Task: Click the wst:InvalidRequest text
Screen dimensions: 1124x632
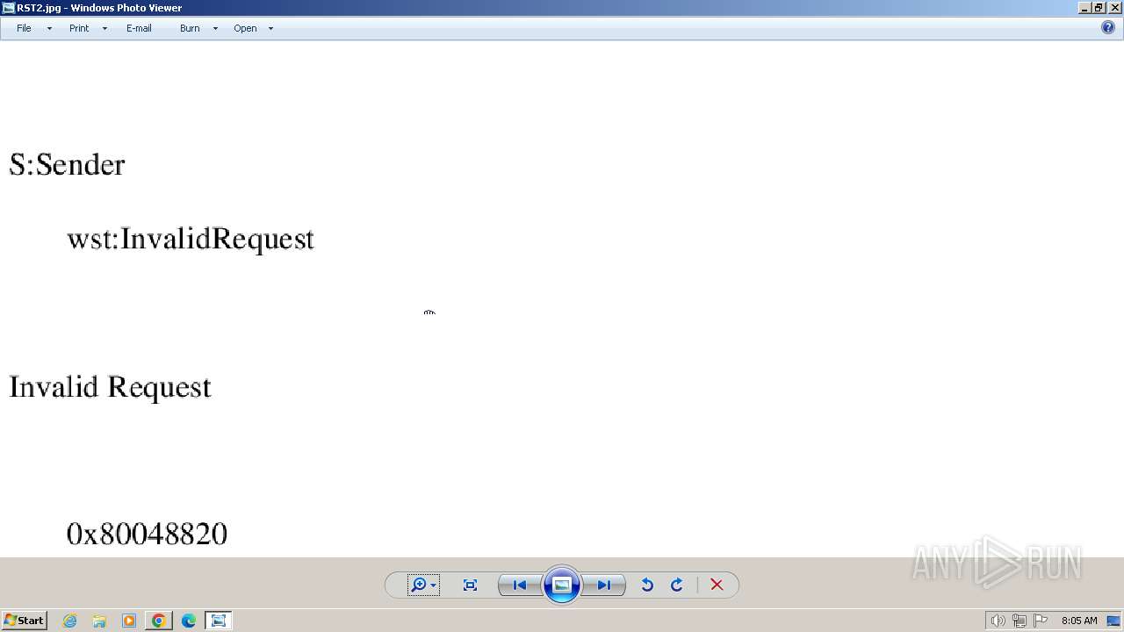Action: (x=191, y=239)
